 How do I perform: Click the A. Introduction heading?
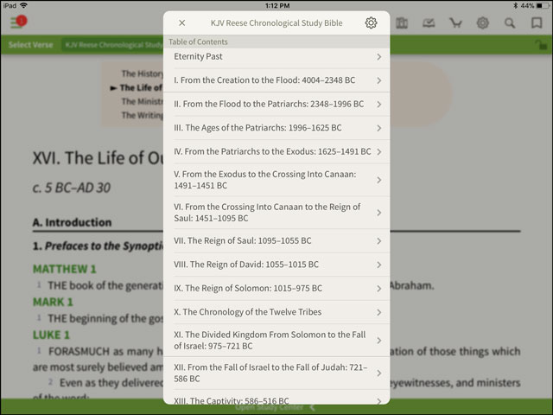click(x=72, y=222)
